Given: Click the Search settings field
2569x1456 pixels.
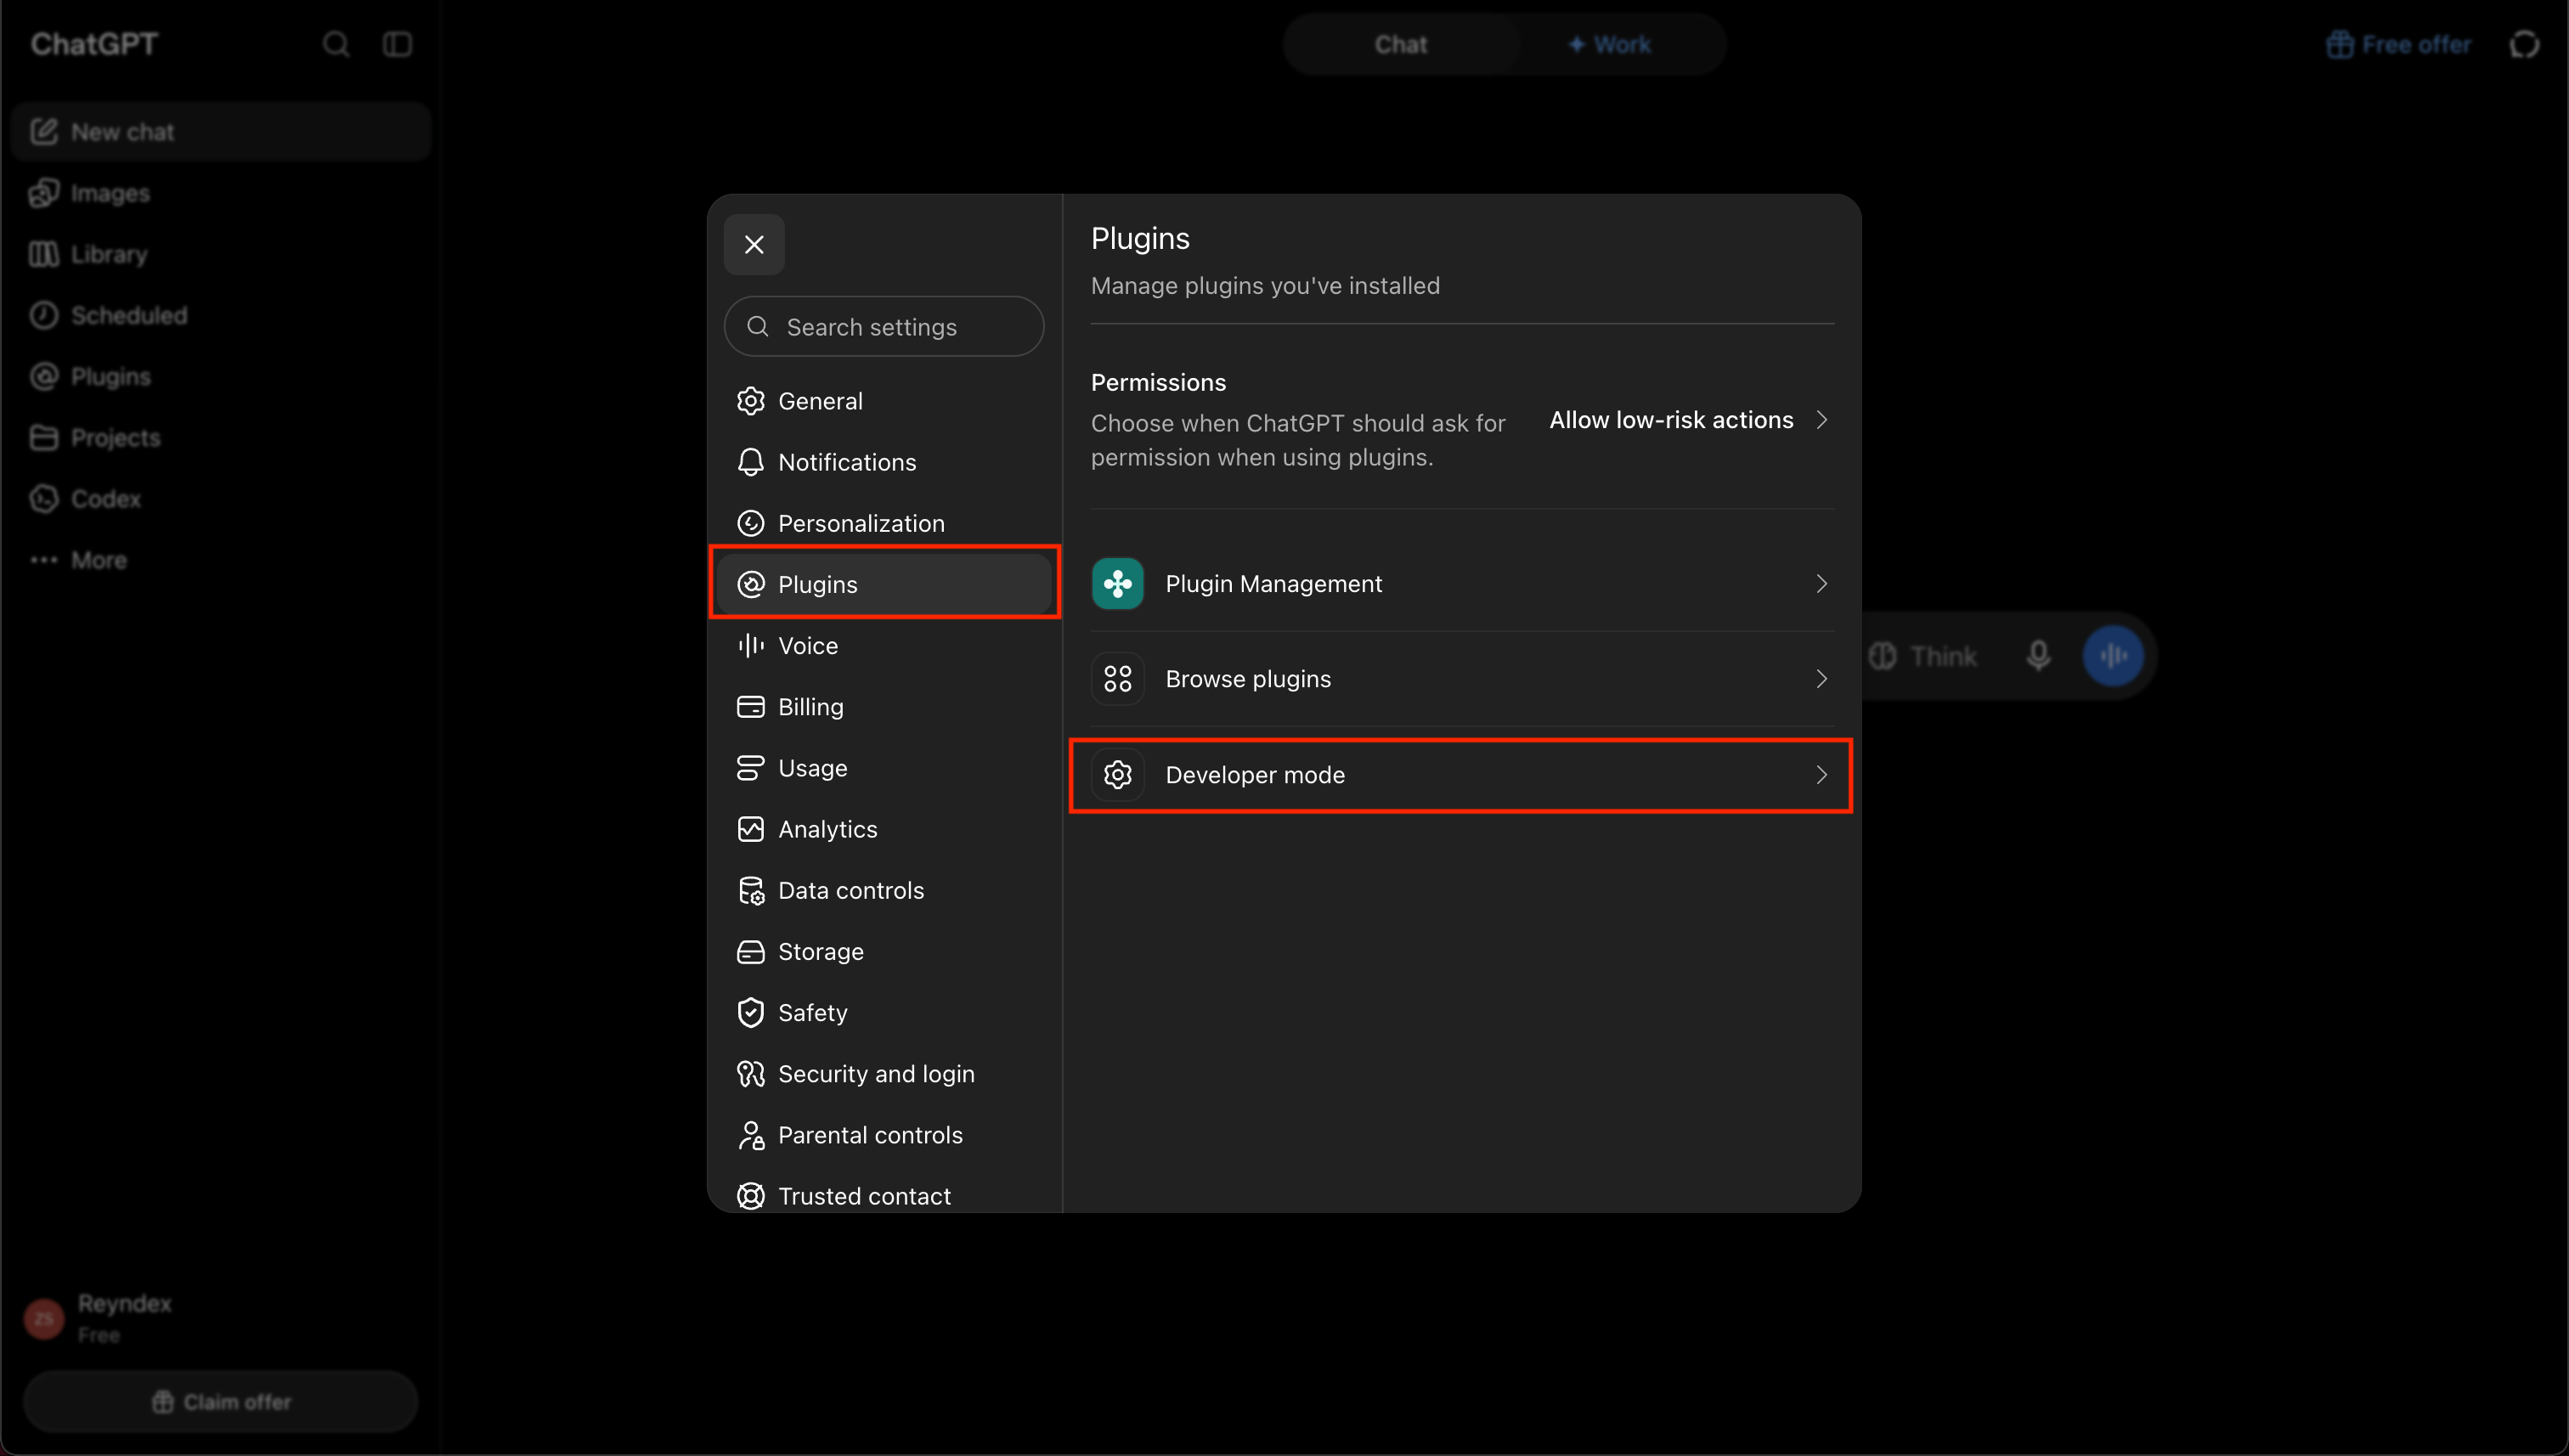Looking at the screenshot, I should point(884,326).
